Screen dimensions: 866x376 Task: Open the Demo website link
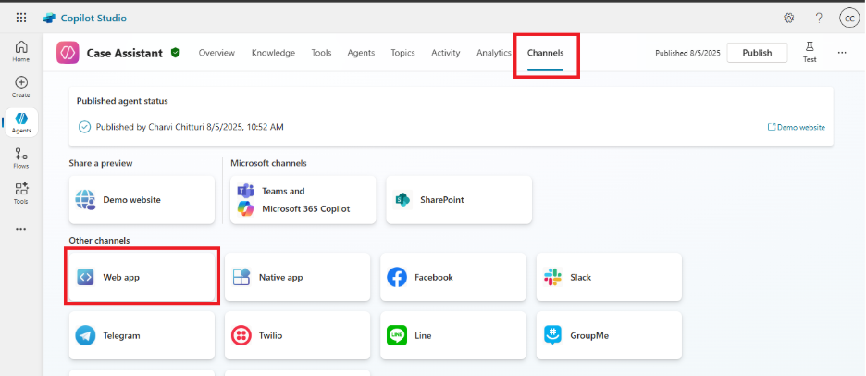(797, 127)
